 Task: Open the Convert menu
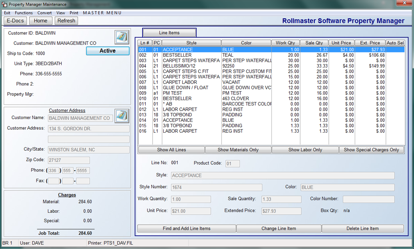coord(44,13)
